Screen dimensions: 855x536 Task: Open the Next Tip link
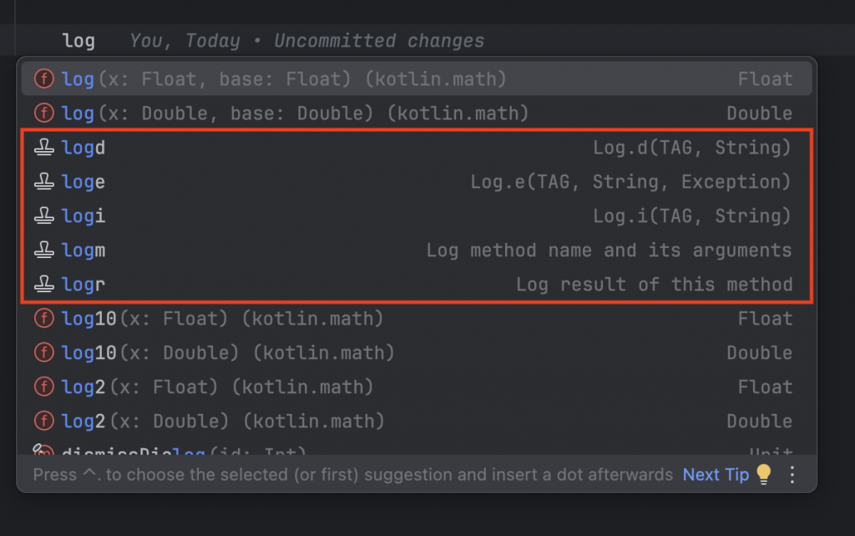tap(716, 474)
